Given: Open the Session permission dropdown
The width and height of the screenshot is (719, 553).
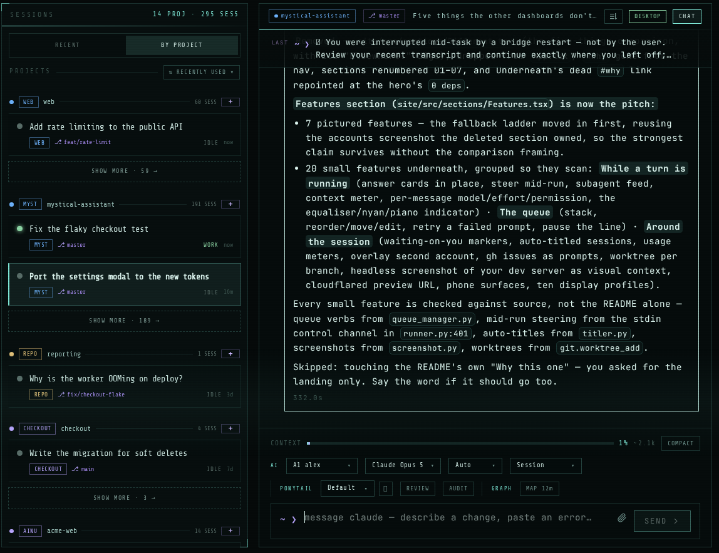Looking at the screenshot, I should pyautogui.click(x=546, y=465).
